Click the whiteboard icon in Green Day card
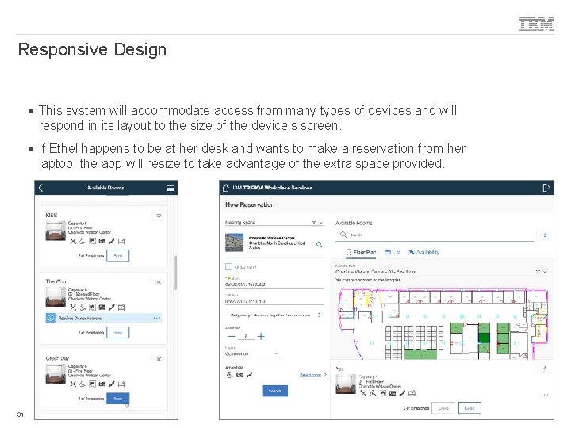571x428 pixels. pyautogui.click(x=121, y=384)
